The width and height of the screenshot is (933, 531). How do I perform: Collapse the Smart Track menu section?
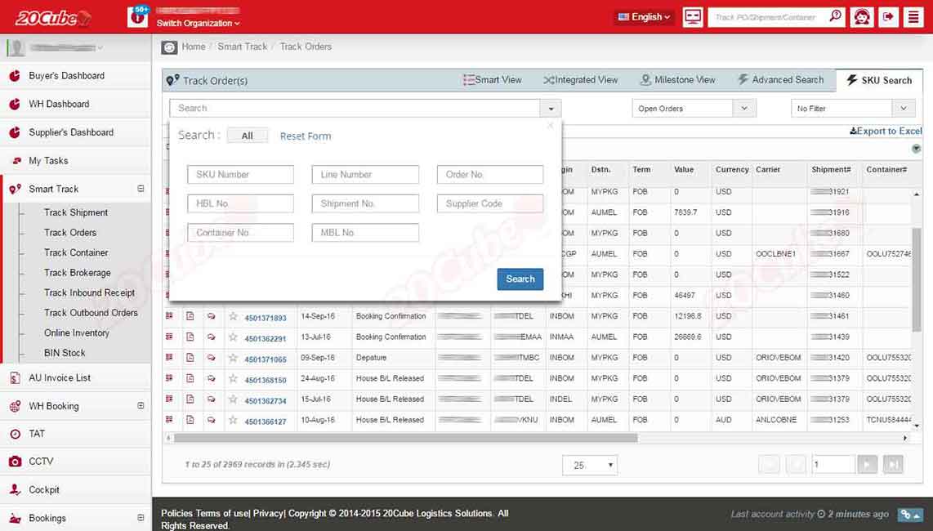tap(141, 188)
